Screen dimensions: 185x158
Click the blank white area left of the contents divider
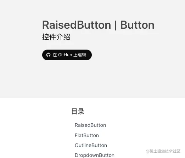coord(32,128)
